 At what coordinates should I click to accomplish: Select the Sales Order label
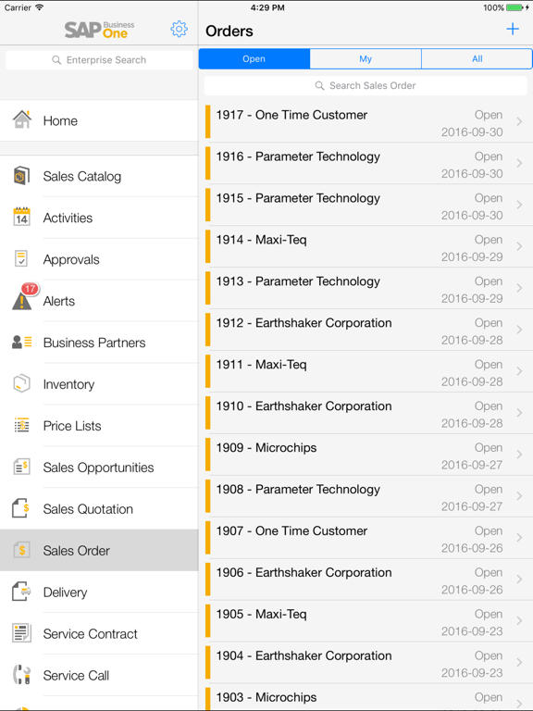pos(76,551)
